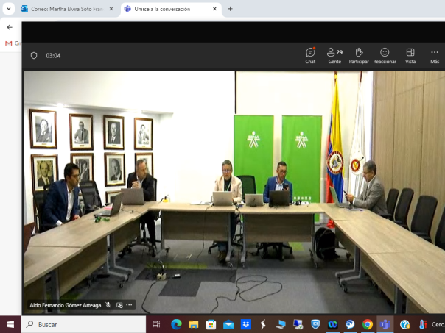Click the muted microphone icon beside Aldo's name

tap(108, 305)
